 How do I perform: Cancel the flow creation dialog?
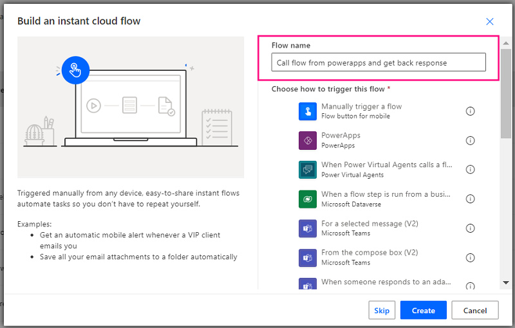[475, 310]
